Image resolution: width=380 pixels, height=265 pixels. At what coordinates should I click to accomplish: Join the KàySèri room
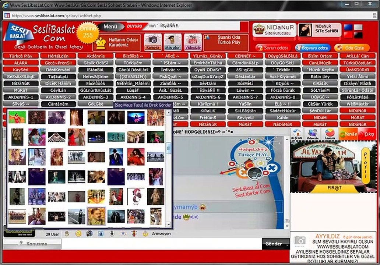coord(21,70)
